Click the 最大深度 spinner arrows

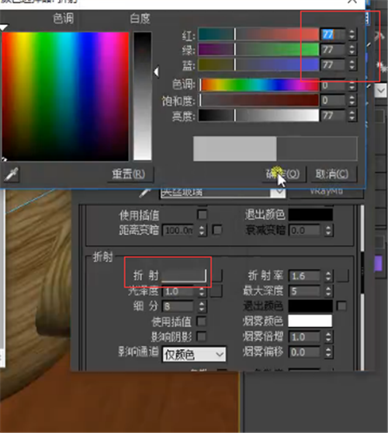pos(328,291)
